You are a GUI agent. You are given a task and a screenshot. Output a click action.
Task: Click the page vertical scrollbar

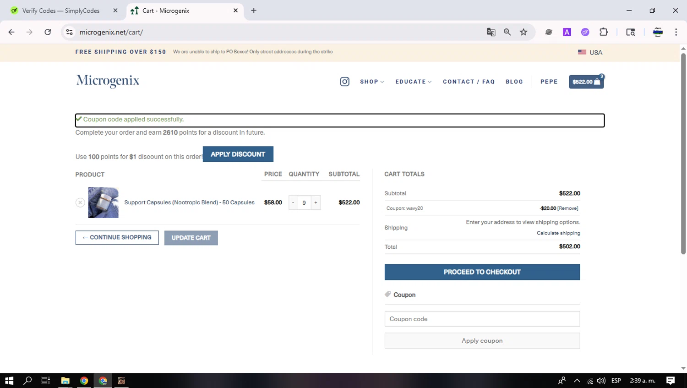(683, 153)
